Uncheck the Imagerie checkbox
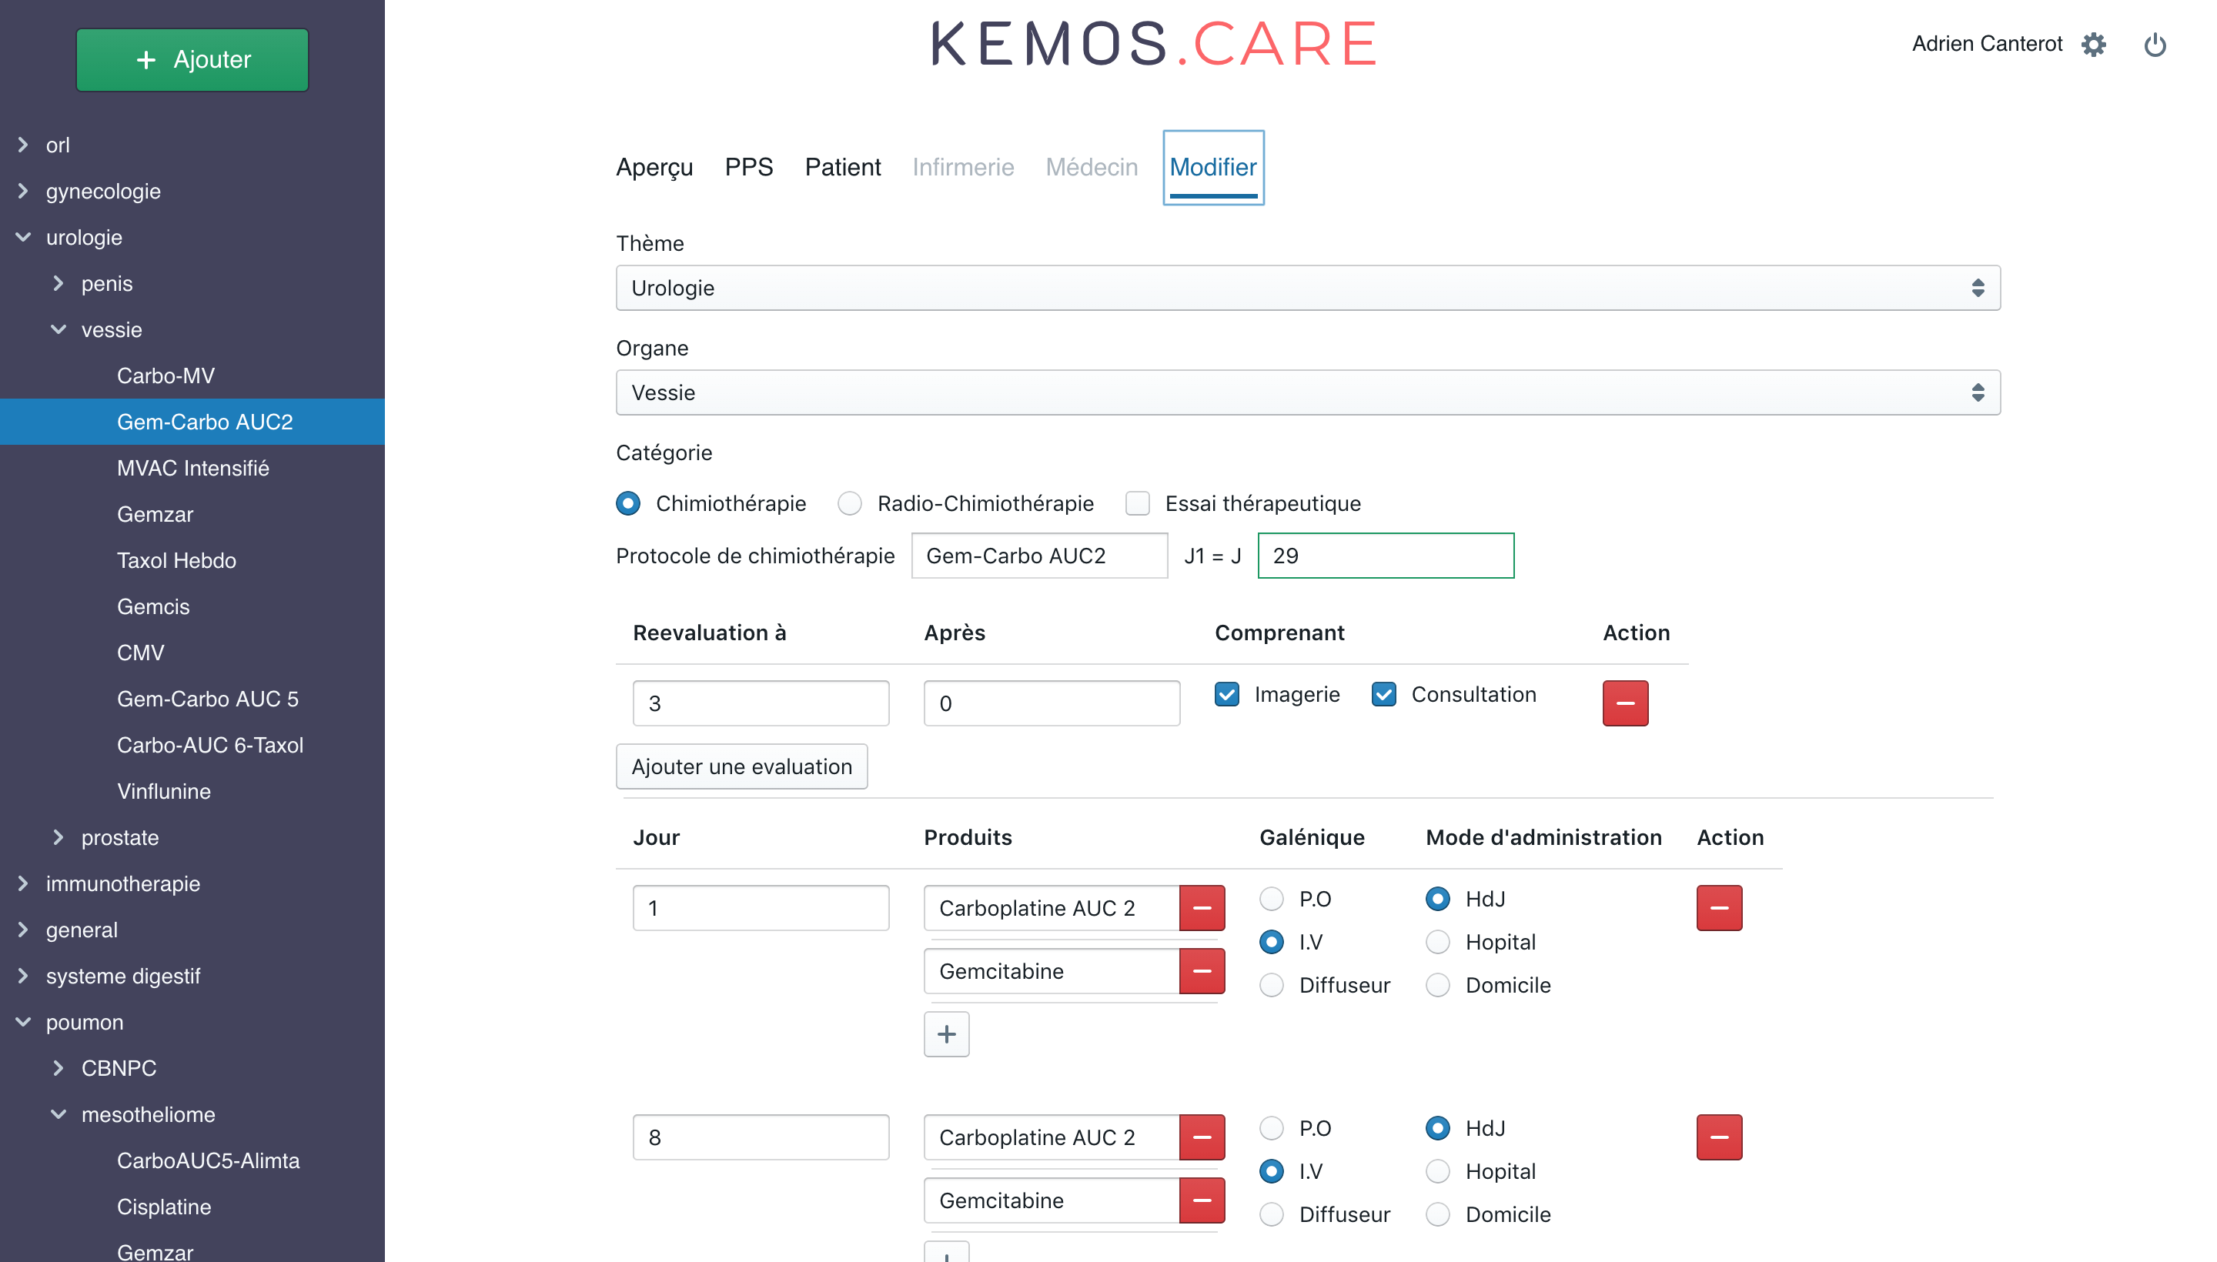 (1226, 694)
